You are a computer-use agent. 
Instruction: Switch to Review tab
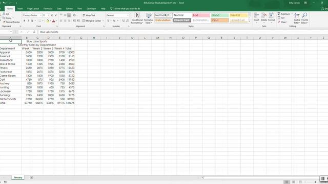(x=69, y=9)
